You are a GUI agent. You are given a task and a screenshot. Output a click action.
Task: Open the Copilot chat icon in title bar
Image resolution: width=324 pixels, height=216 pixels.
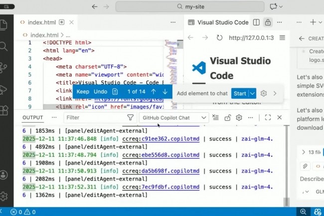(x=273, y=6)
